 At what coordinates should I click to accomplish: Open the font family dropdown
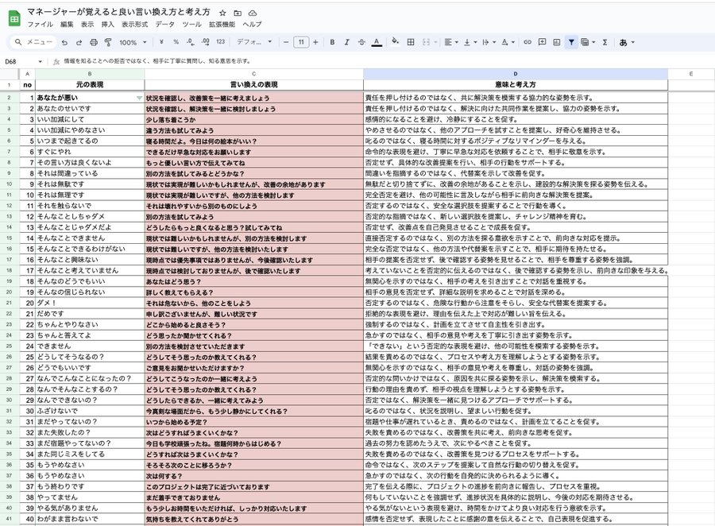click(x=254, y=42)
